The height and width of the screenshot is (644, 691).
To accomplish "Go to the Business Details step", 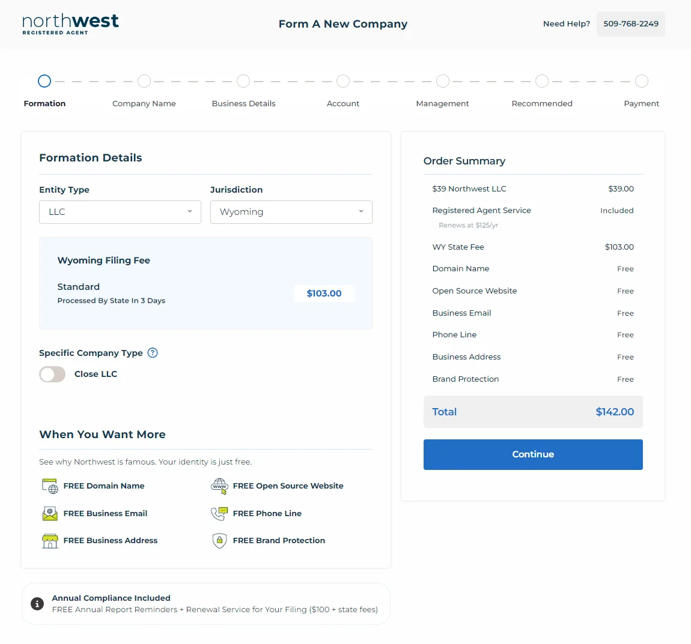I will click(243, 81).
